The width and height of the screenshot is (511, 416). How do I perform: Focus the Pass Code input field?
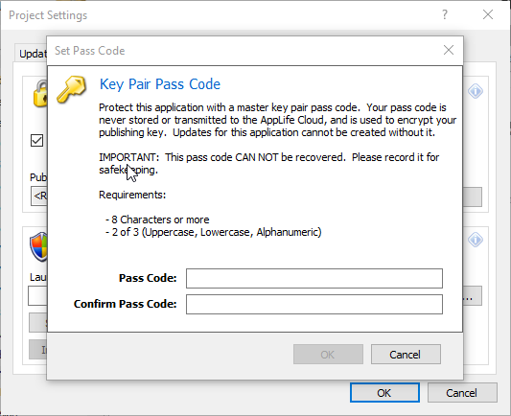coord(314,279)
